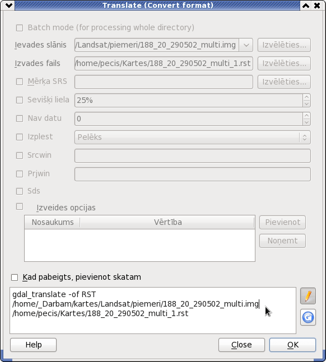Toggle the Mērķa SRS checkbox
The image size is (326, 362).
[20, 82]
